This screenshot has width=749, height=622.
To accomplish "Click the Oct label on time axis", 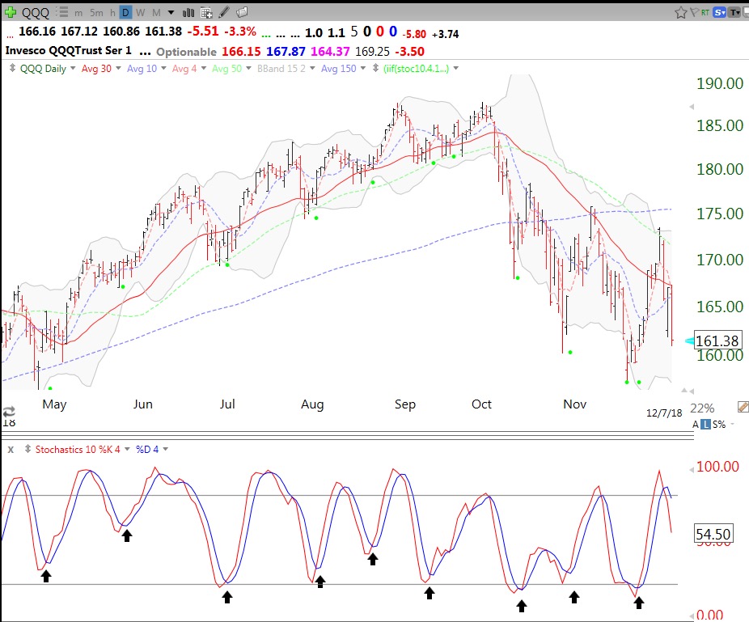I will 481,404.
